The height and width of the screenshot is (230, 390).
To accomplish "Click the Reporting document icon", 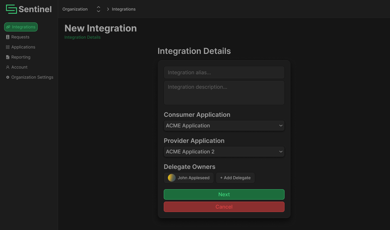I will coord(8,57).
